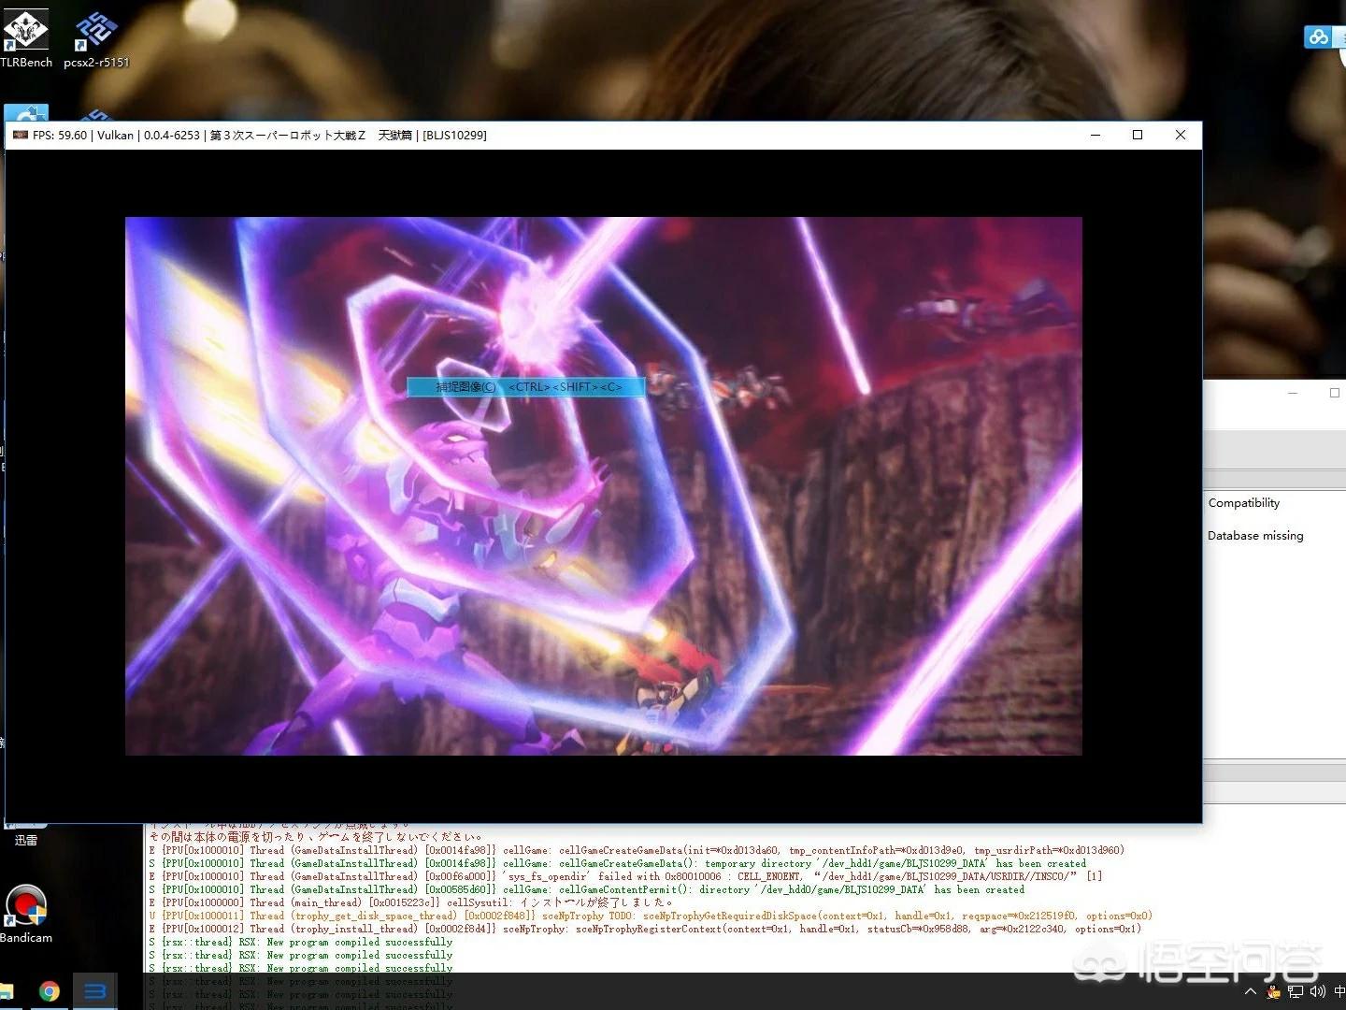1346x1010 pixels.
Task: Open File Explorer from the taskbar
Action: [x=7, y=991]
